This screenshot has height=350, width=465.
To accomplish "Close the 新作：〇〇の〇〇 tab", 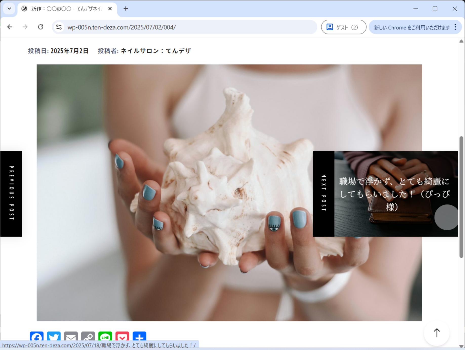I will click(110, 9).
